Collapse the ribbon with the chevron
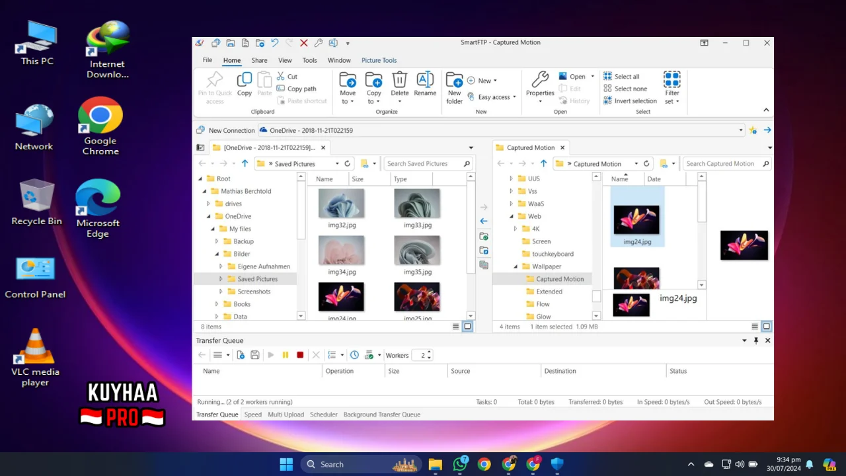The height and width of the screenshot is (476, 846). tap(766, 110)
